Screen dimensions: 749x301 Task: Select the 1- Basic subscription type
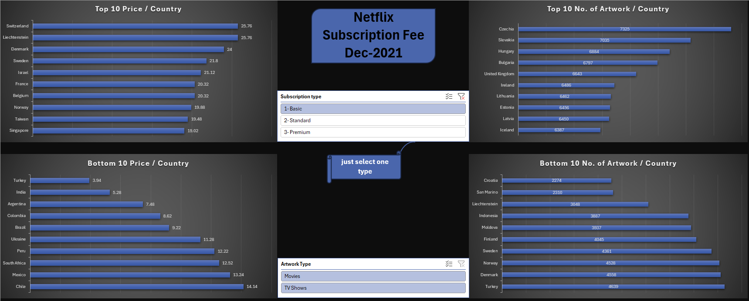[x=373, y=109]
